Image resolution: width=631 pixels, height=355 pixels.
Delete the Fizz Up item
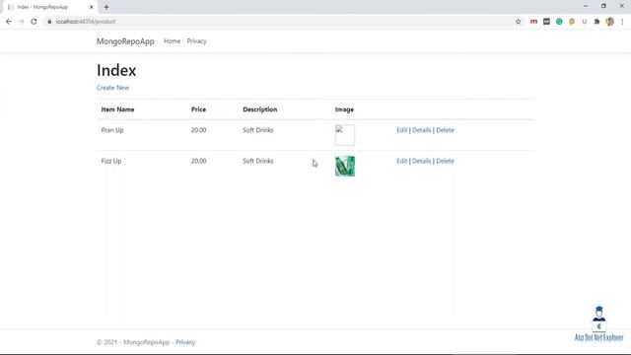[445, 161]
